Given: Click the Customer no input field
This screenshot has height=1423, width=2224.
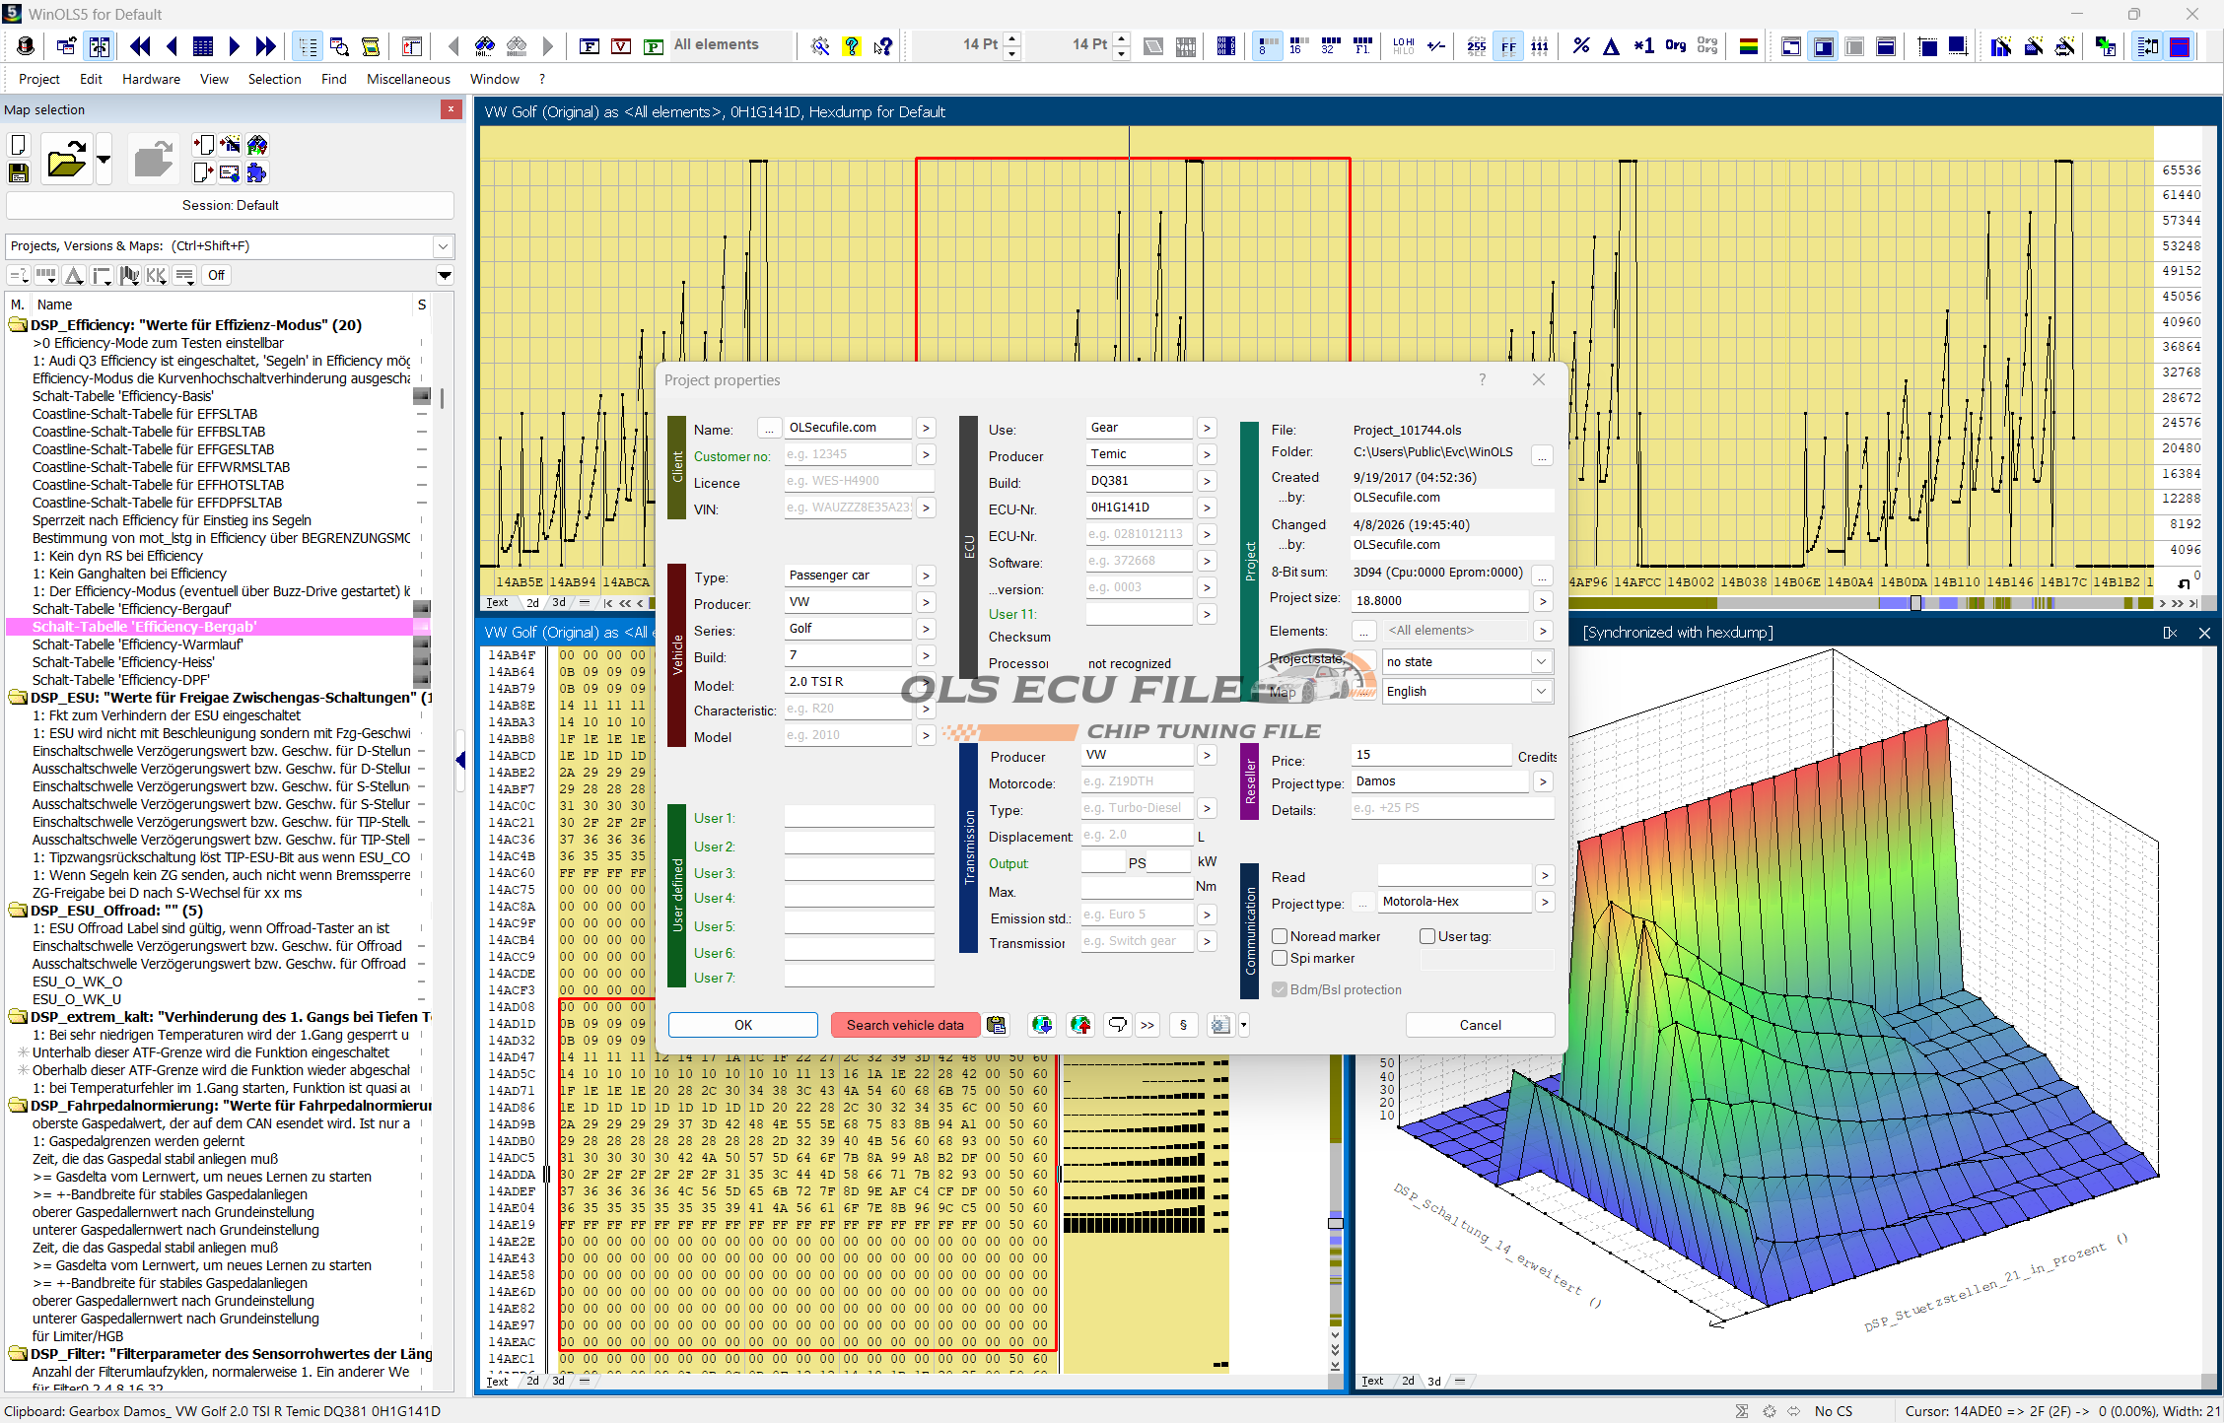Looking at the screenshot, I should [x=848, y=454].
